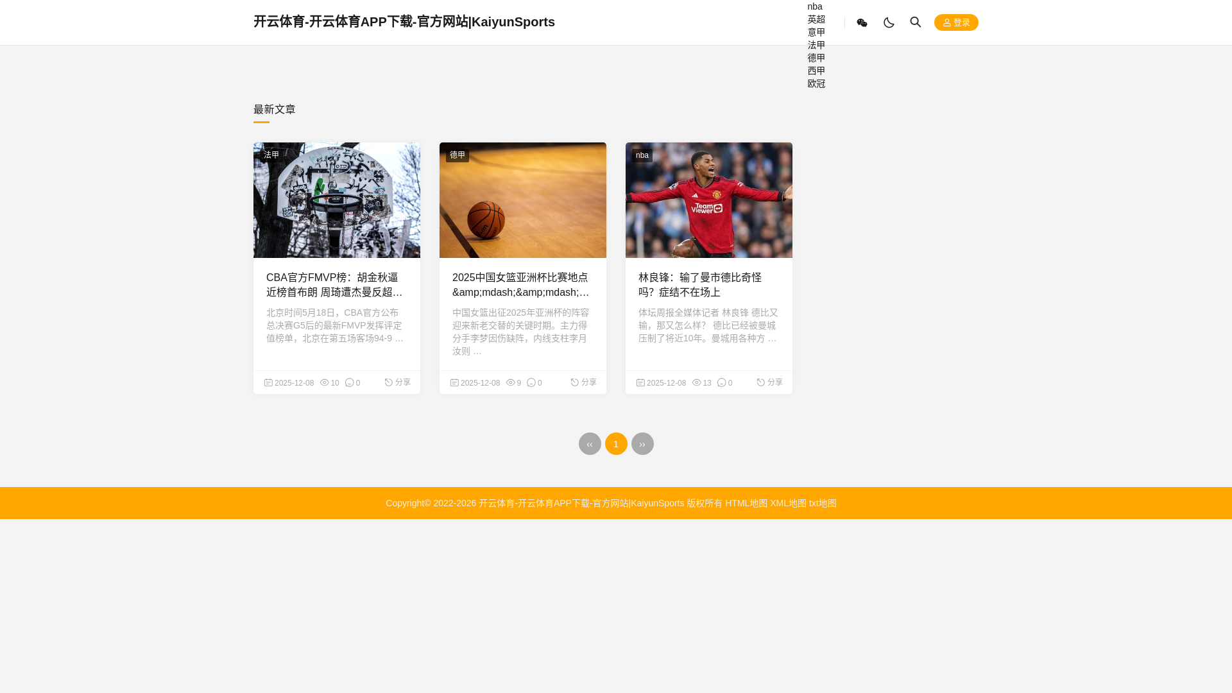Open XML地图 footer link
The height and width of the screenshot is (693, 1232).
click(x=788, y=503)
